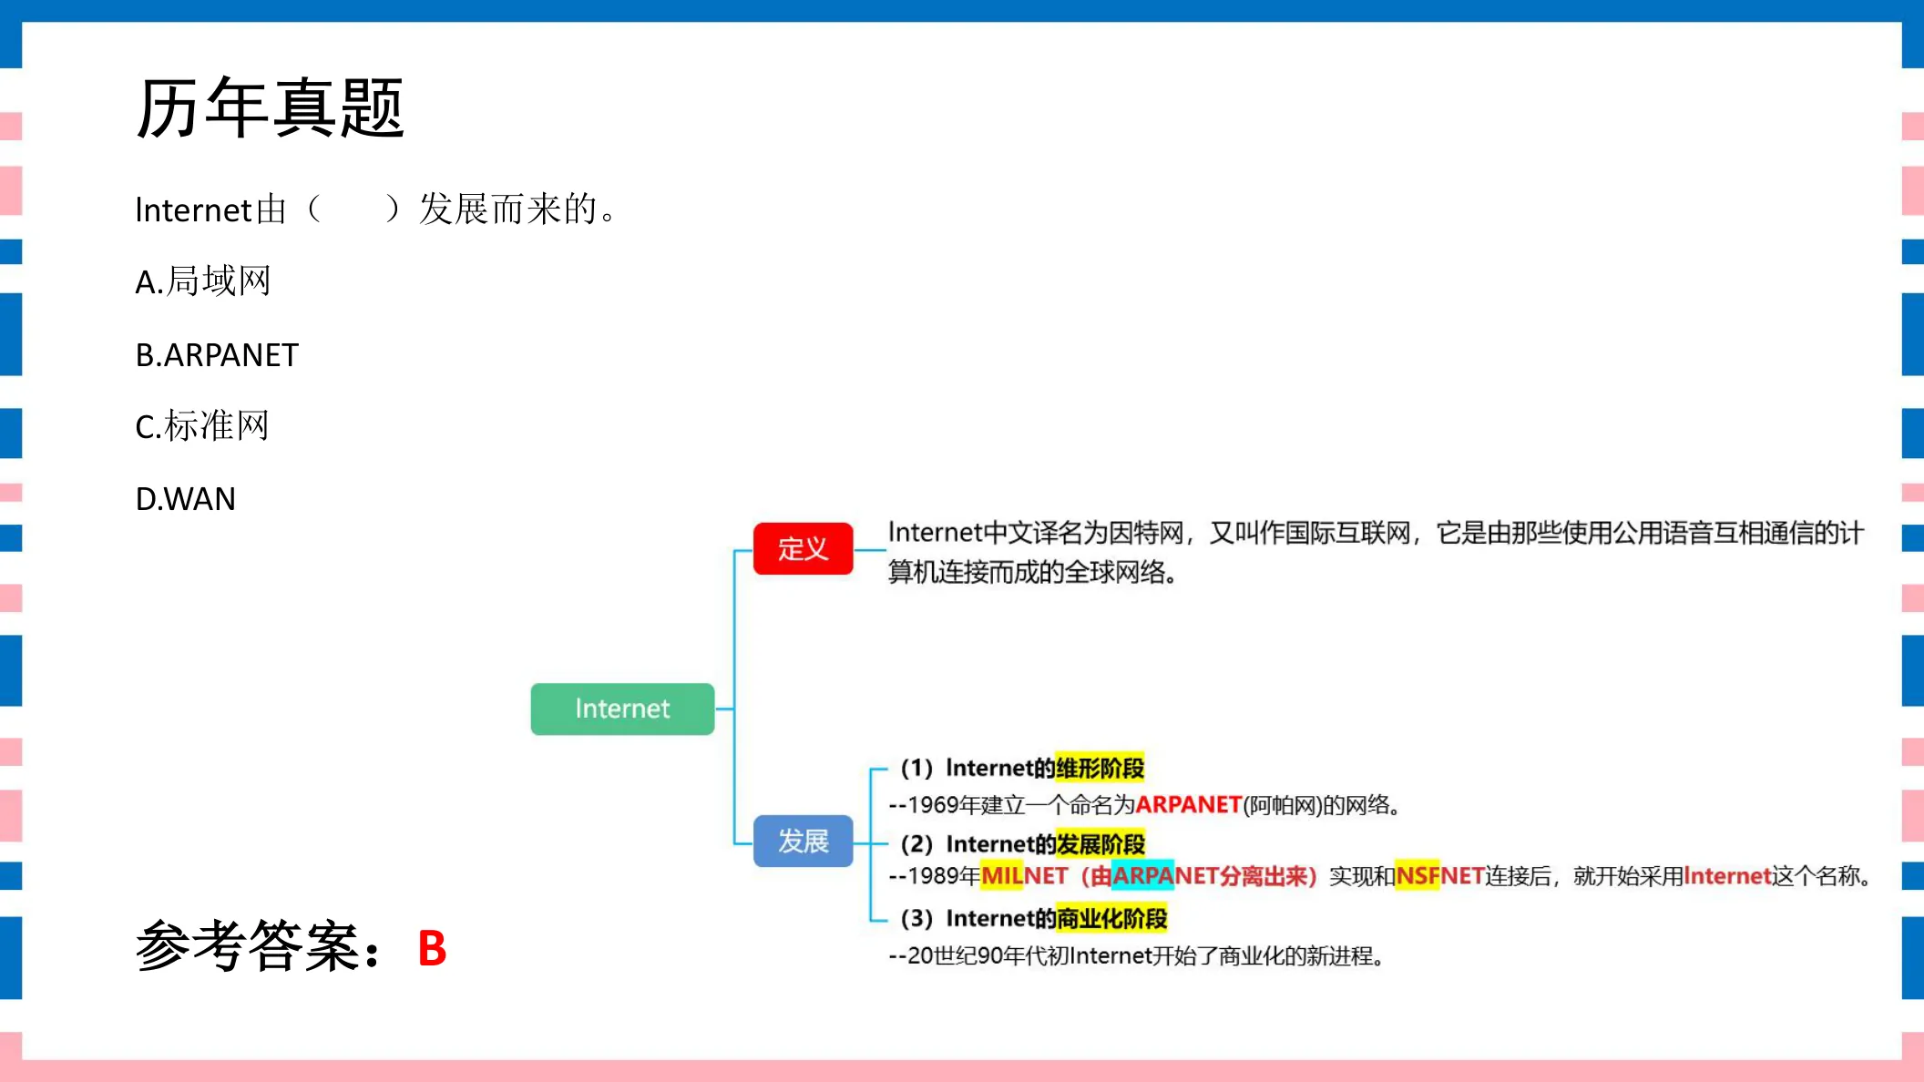1924x1082 pixels.
Task: Select answer option D.WAN
Action: point(186,499)
